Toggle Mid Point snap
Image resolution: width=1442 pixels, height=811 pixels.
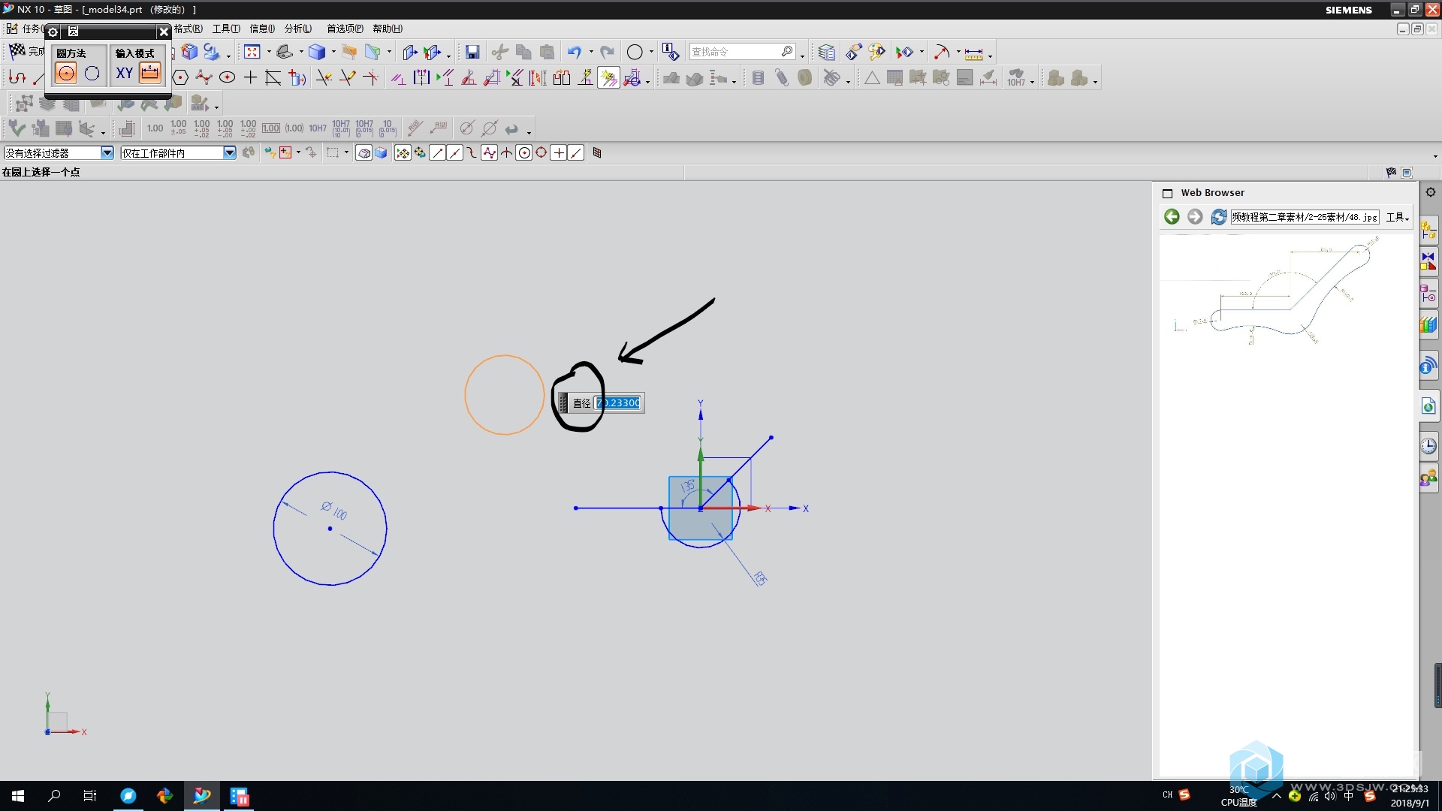pos(455,152)
